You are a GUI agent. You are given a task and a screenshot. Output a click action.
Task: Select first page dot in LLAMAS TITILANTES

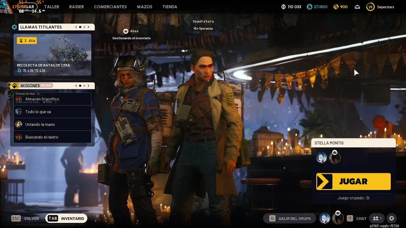click(x=80, y=27)
